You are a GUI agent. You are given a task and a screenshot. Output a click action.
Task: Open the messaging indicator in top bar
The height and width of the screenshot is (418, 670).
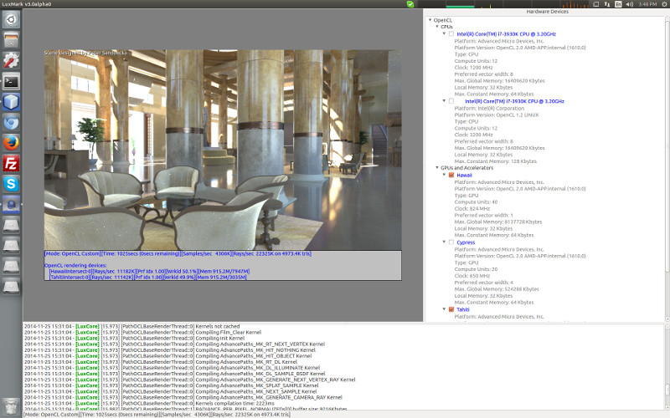click(596, 4)
